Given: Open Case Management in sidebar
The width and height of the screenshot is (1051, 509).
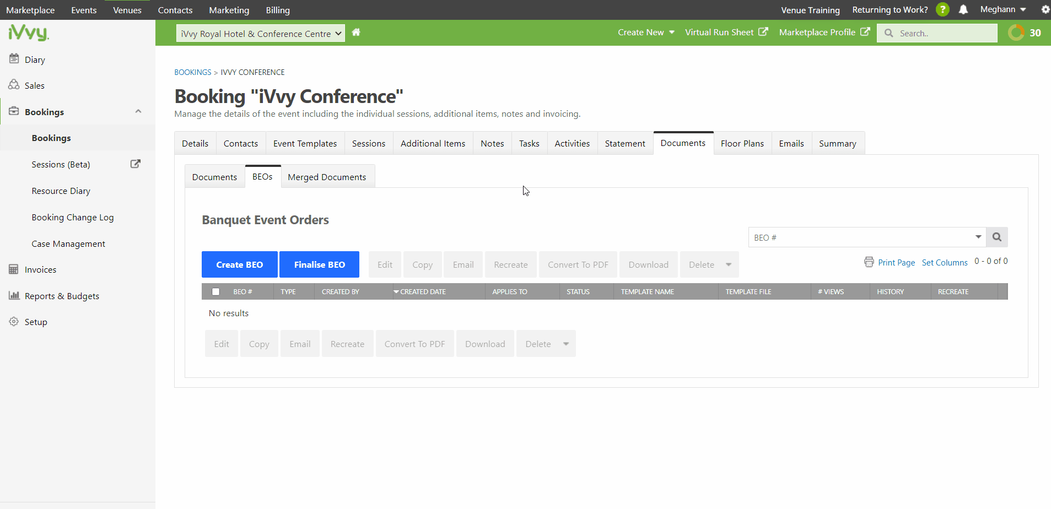Looking at the screenshot, I should [68, 243].
